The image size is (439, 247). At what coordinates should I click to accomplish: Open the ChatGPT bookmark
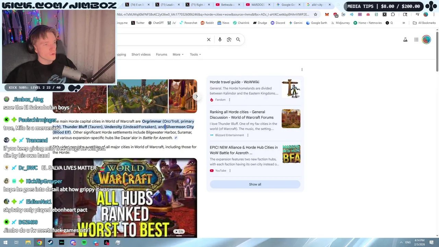[156, 23]
